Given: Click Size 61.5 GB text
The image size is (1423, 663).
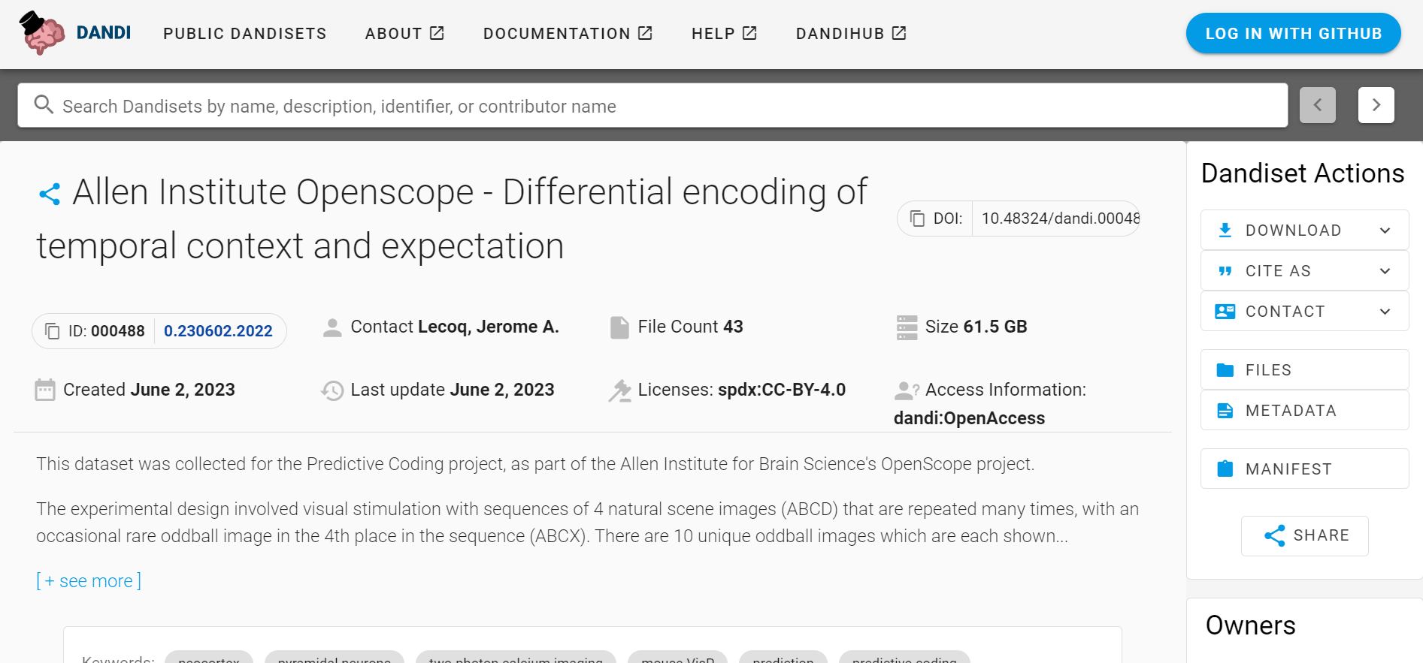Looking at the screenshot, I should tap(976, 327).
